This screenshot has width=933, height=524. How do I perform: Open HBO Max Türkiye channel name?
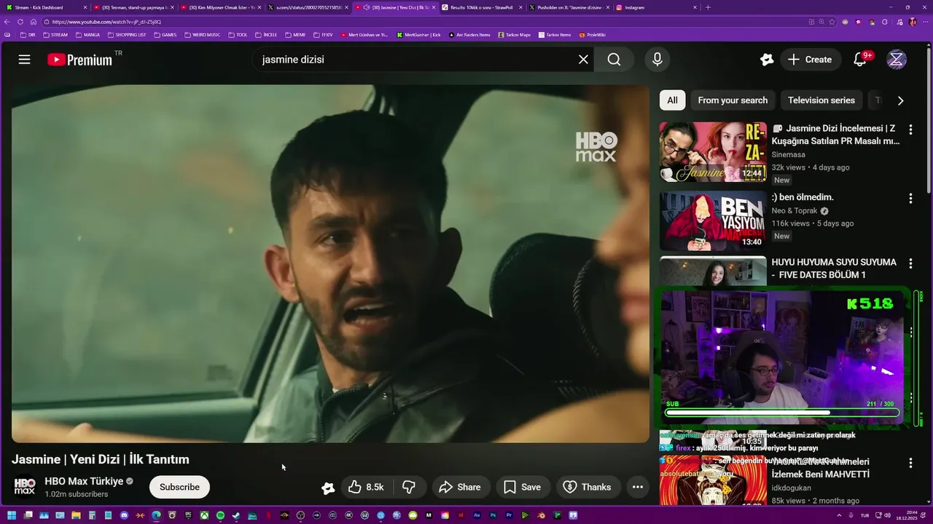pos(84,481)
